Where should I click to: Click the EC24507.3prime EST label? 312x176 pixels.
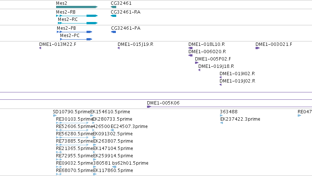pyautogui.click(x=129, y=126)
